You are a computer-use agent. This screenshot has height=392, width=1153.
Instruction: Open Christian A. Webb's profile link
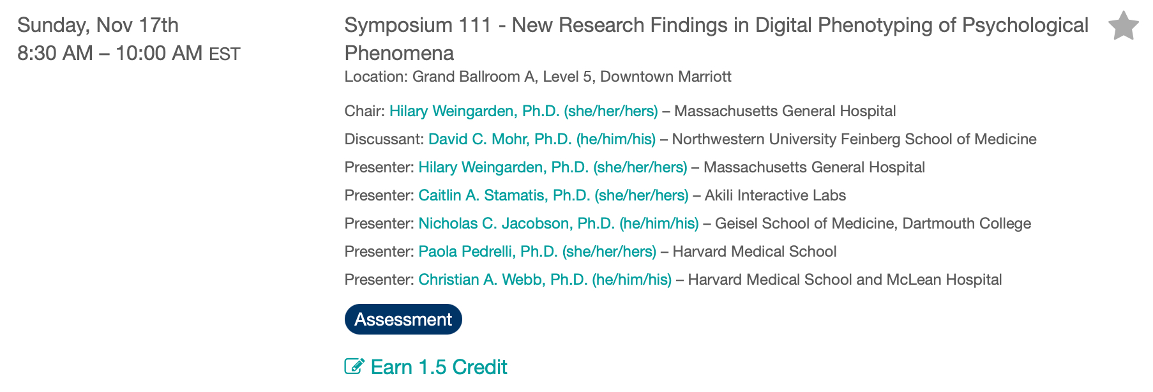pyautogui.click(x=545, y=280)
